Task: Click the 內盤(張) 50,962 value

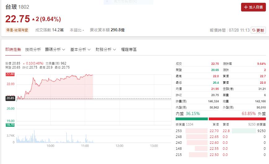Action: click(x=214, y=108)
